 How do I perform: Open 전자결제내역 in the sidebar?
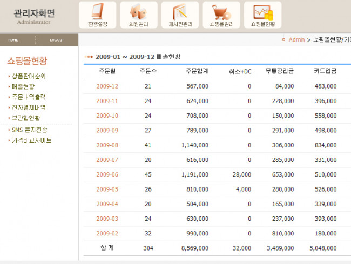(29, 107)
